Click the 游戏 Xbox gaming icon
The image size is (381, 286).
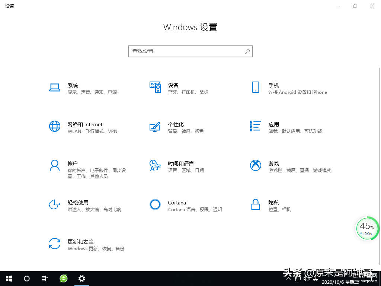pyautogui.click(x=255, y=165)
